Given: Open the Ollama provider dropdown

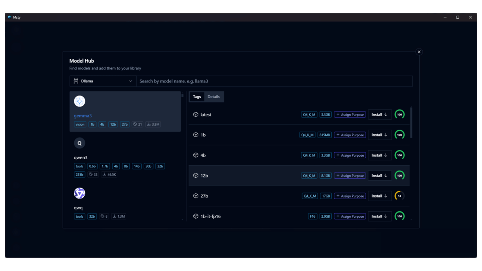Looking at the screenshot, I should tap(103, 81).
